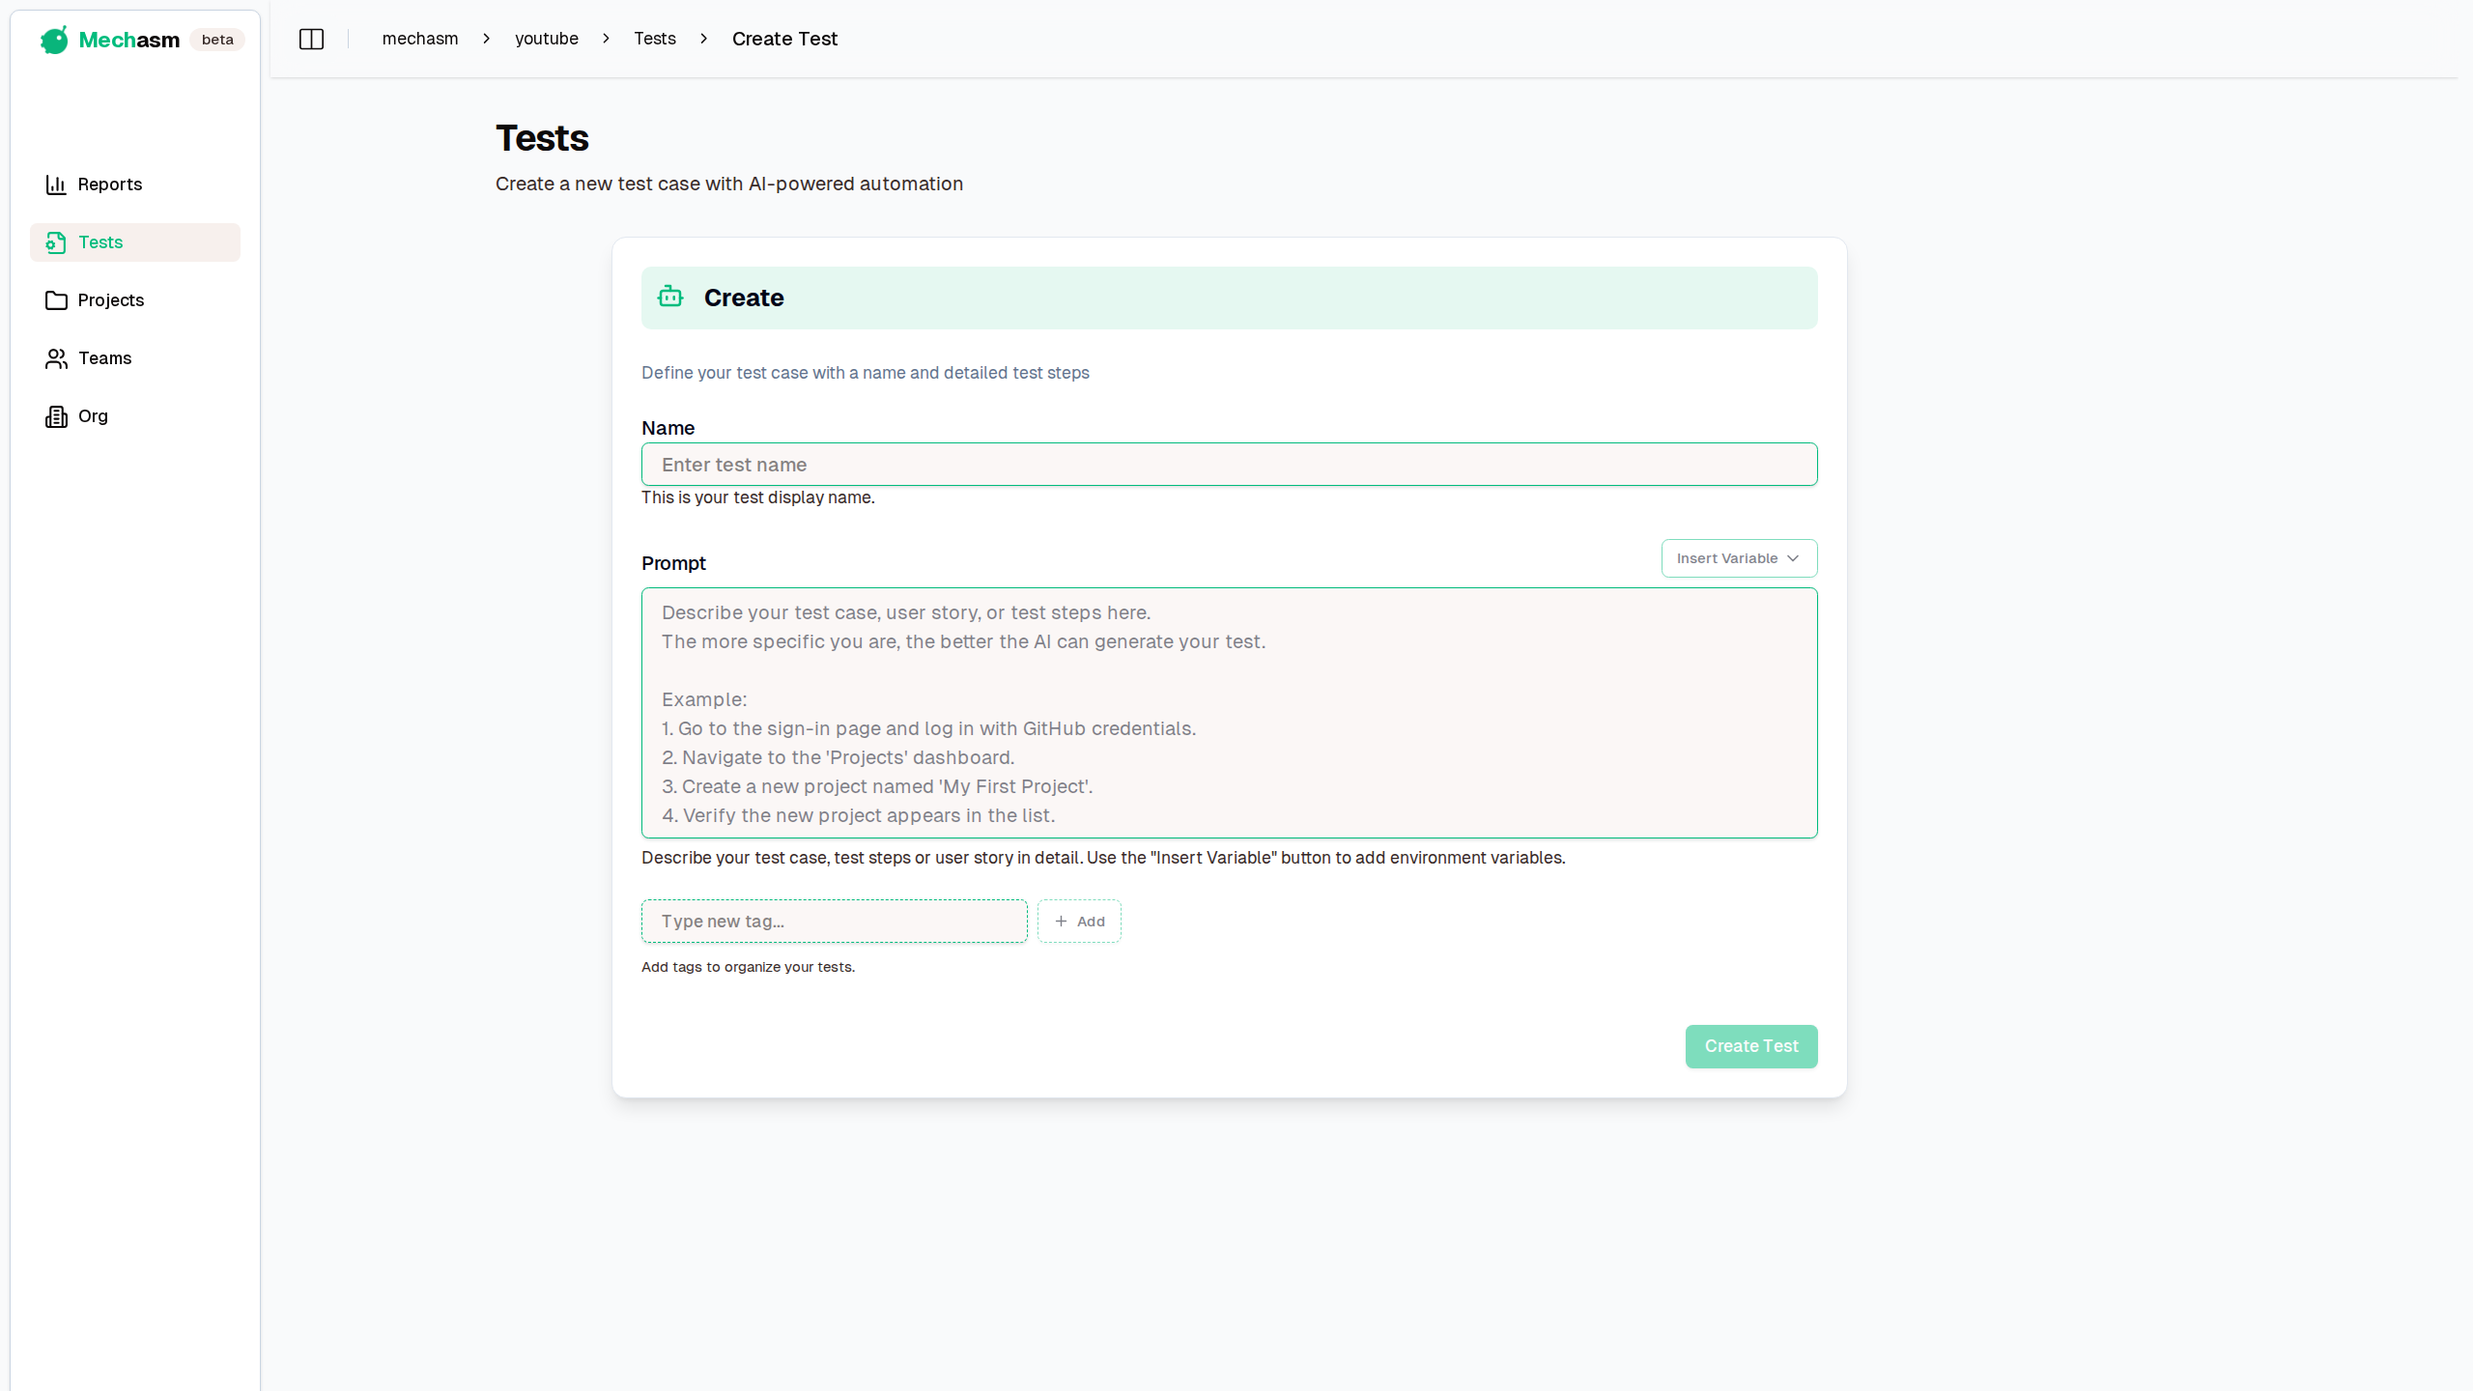Open the youtube breadcrumb link
The width and height of the screenshot is (2473, 1391).
pos(547,39)
